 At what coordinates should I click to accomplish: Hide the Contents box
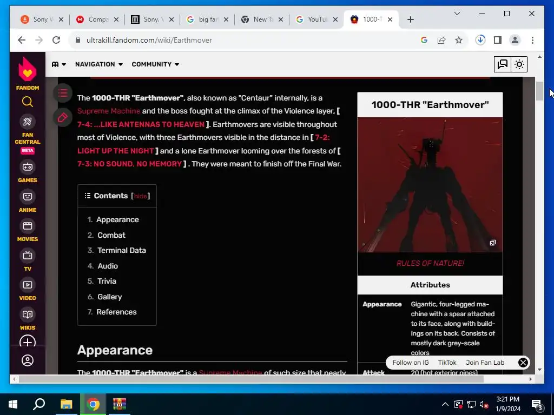click(140, 196)
